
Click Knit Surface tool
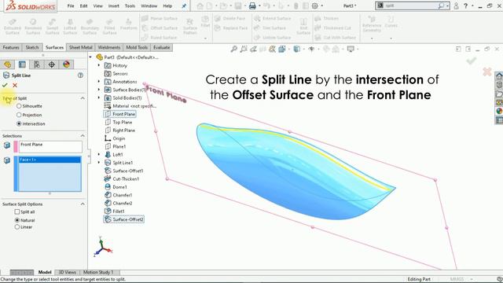click(x=303, y=26)
